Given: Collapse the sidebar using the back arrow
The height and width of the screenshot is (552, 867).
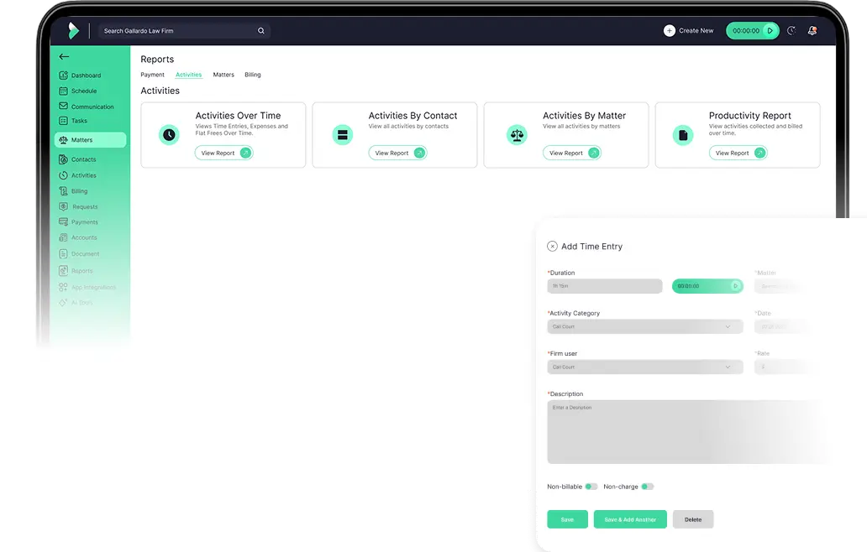Looking at the screenshot, I should click(x=65, y=56).
